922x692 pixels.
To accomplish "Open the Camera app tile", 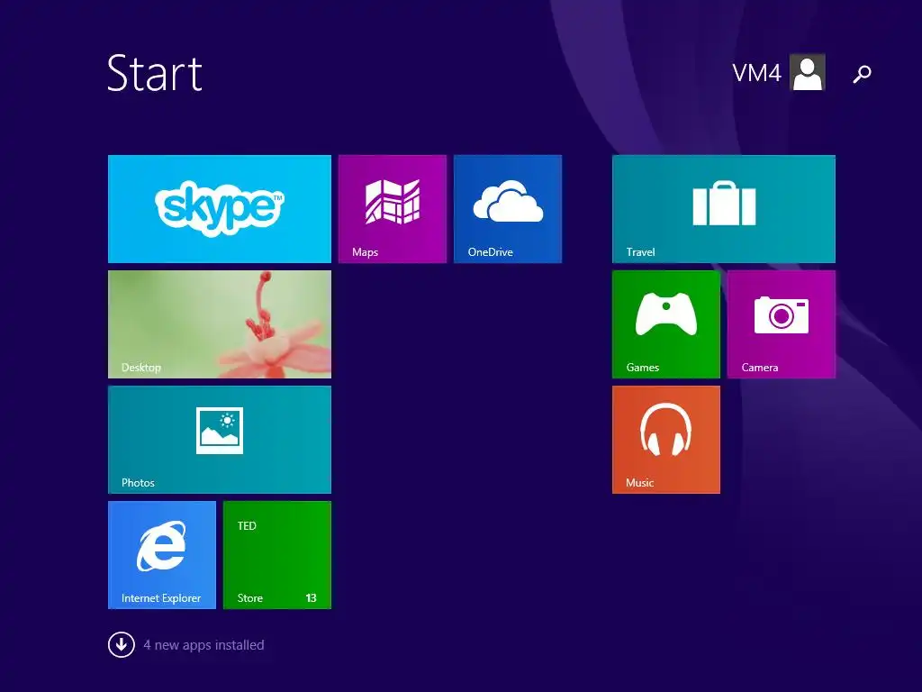I will (x=781, y=324).
